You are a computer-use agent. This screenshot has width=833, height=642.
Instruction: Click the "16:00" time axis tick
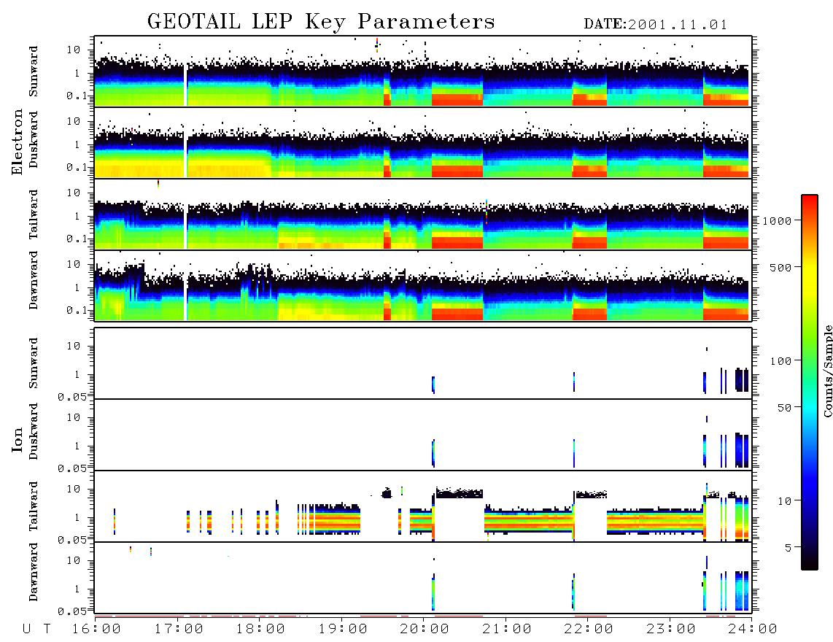[x=97, y=629]
